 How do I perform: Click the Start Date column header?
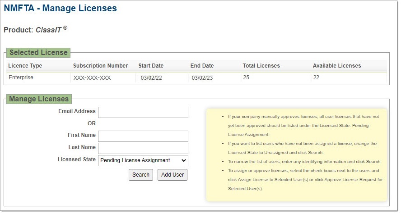[x=151, y=66]
